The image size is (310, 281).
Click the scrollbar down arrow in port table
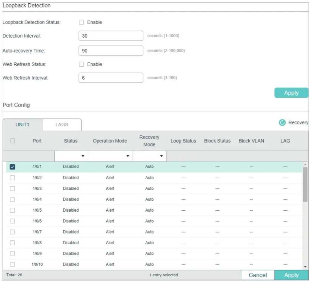305,266
